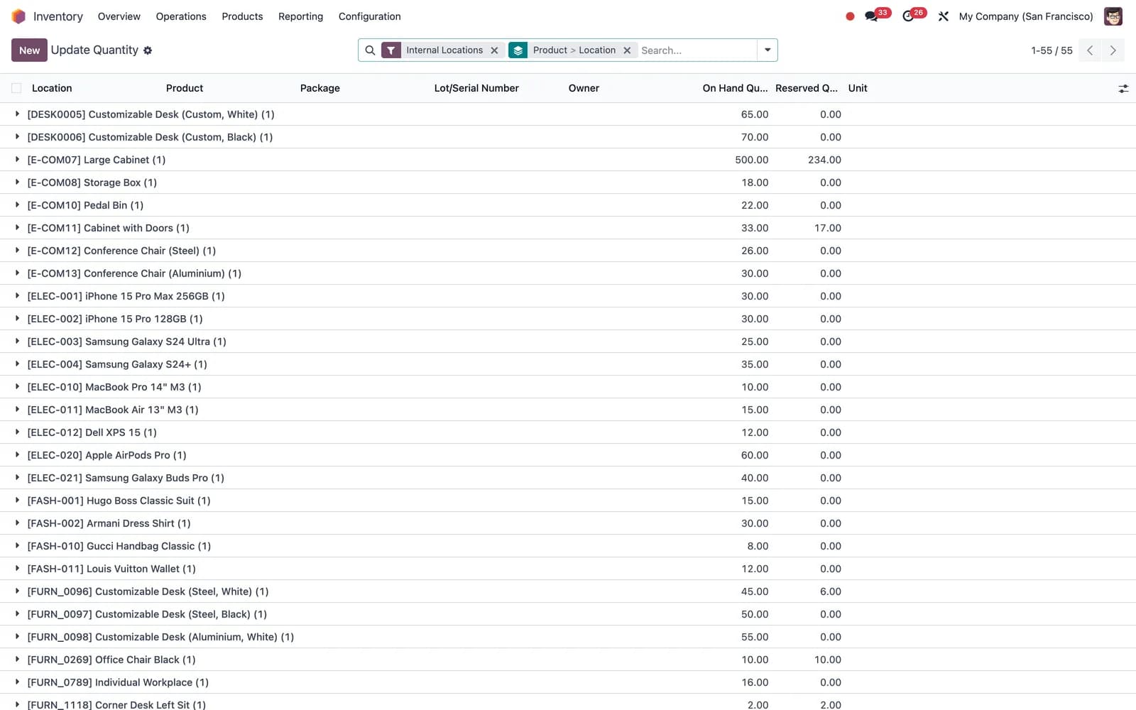The width and height of the screenshot is (1136, 710).
Task: Expand the [ELEC-020] Apple AirPods Pro group
Action: (17, 455)
